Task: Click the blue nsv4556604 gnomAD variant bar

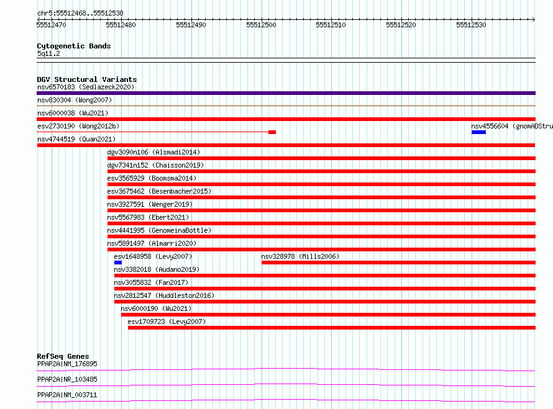Action: pyautogui.click(x=478, y=132)
